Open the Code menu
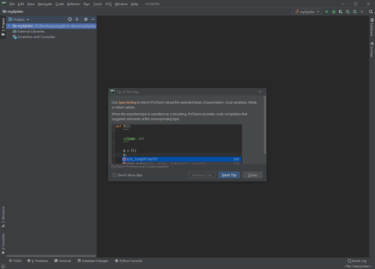 tap(60, 4)
